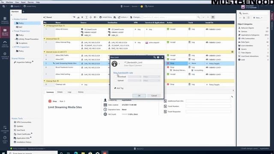Click the search icon in New Limit title bar
This screenshot has height=154, width=274.
click(155, 57)
